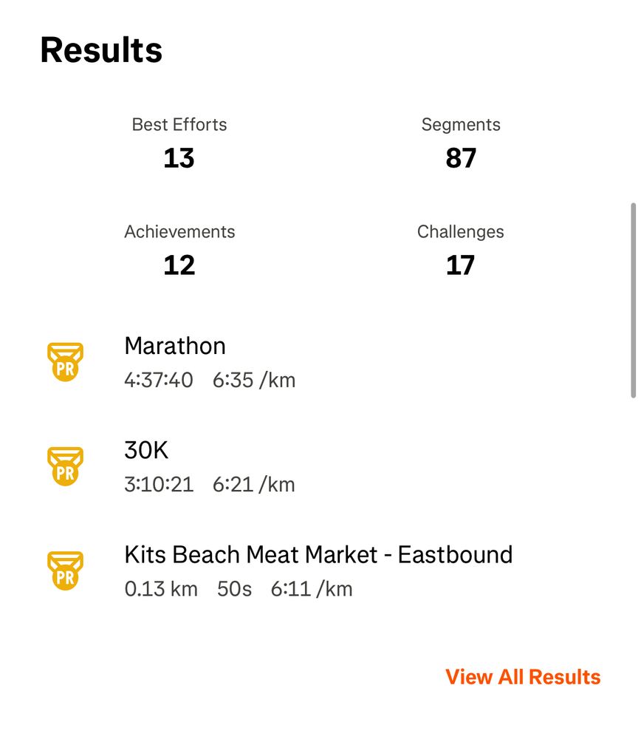Click the Best Efforts label
Image resolution: width=641 pixels, height=739 pixels.
coord(179,125)
